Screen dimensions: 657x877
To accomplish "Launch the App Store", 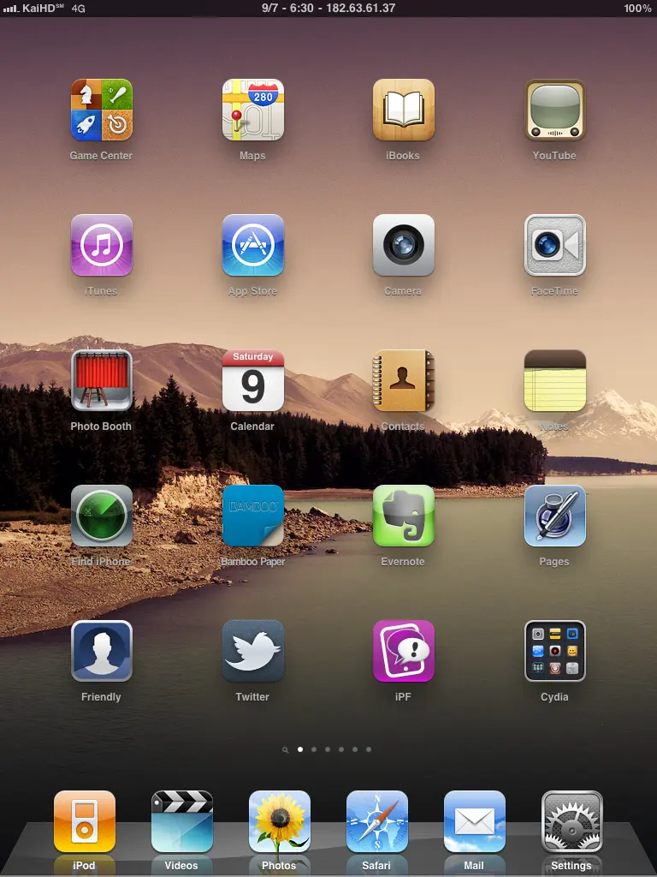I will pyautogui.click(x=252, y=246).
